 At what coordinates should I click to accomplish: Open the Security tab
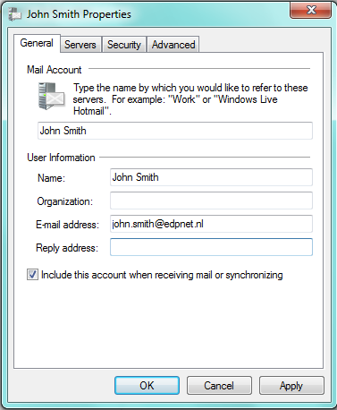coord(124,45)
